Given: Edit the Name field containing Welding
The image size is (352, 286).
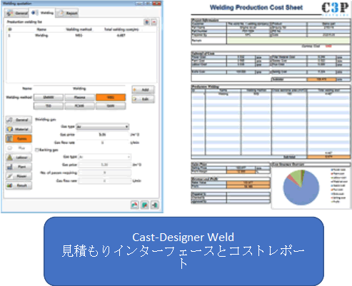Looking at the screenshot, I should tap(79, 88).
